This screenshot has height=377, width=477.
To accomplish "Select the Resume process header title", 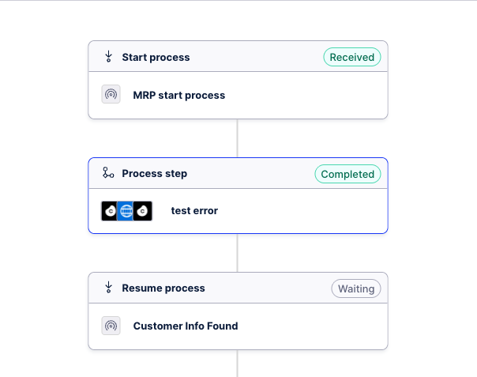I will coord(163,288).
